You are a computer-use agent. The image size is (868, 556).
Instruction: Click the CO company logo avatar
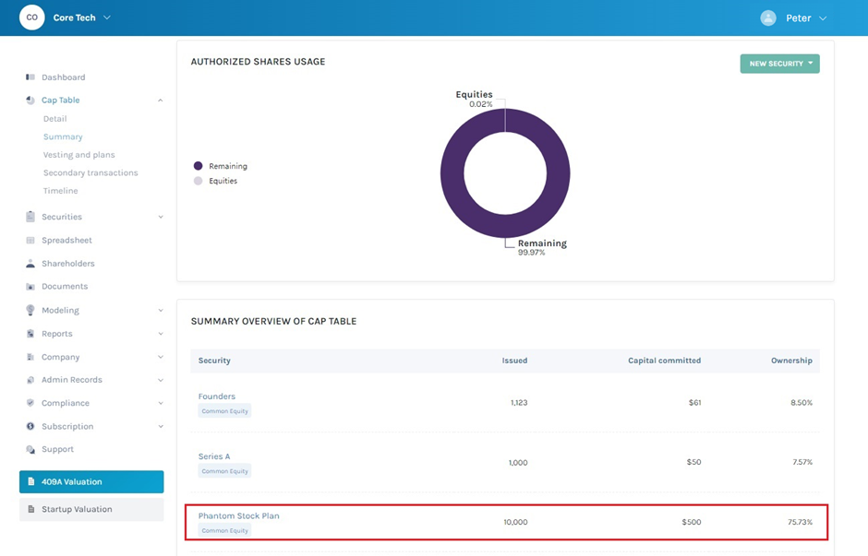click(x=32, y=18)
